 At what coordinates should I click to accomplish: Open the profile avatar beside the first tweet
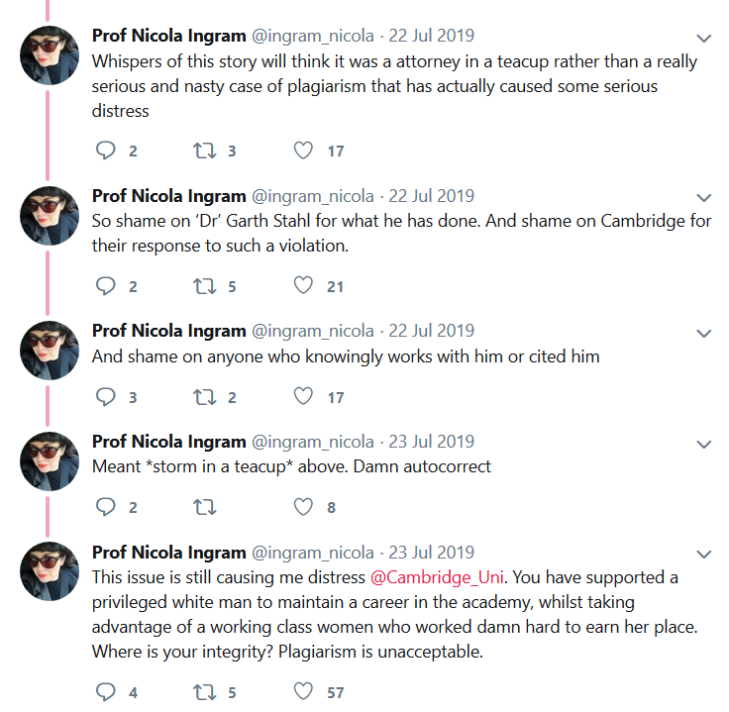(x=50, y=55)
